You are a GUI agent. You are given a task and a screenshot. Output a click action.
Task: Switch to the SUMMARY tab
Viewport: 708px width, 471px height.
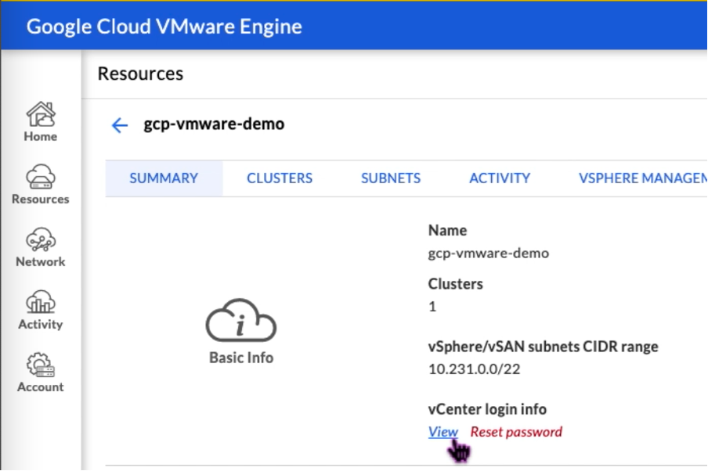coord(164,178)
